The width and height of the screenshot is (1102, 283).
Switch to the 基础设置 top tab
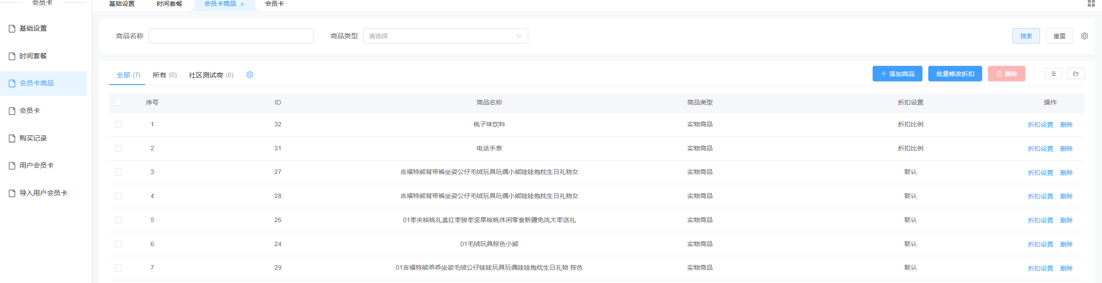click(x=122, y=4)
